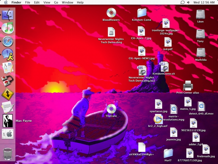This screenshot has width=218, height=164.
Task: Open the houses sync icon in Dock
Action: click(x=7, y=81)
